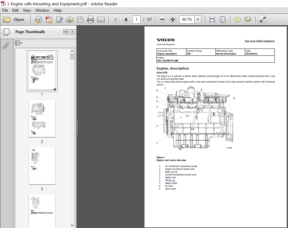The height and width of the screenshot is (228, 288).
Task: Click 'Start motor' list item
Action: pyautogui.click(x=170, y=189)
